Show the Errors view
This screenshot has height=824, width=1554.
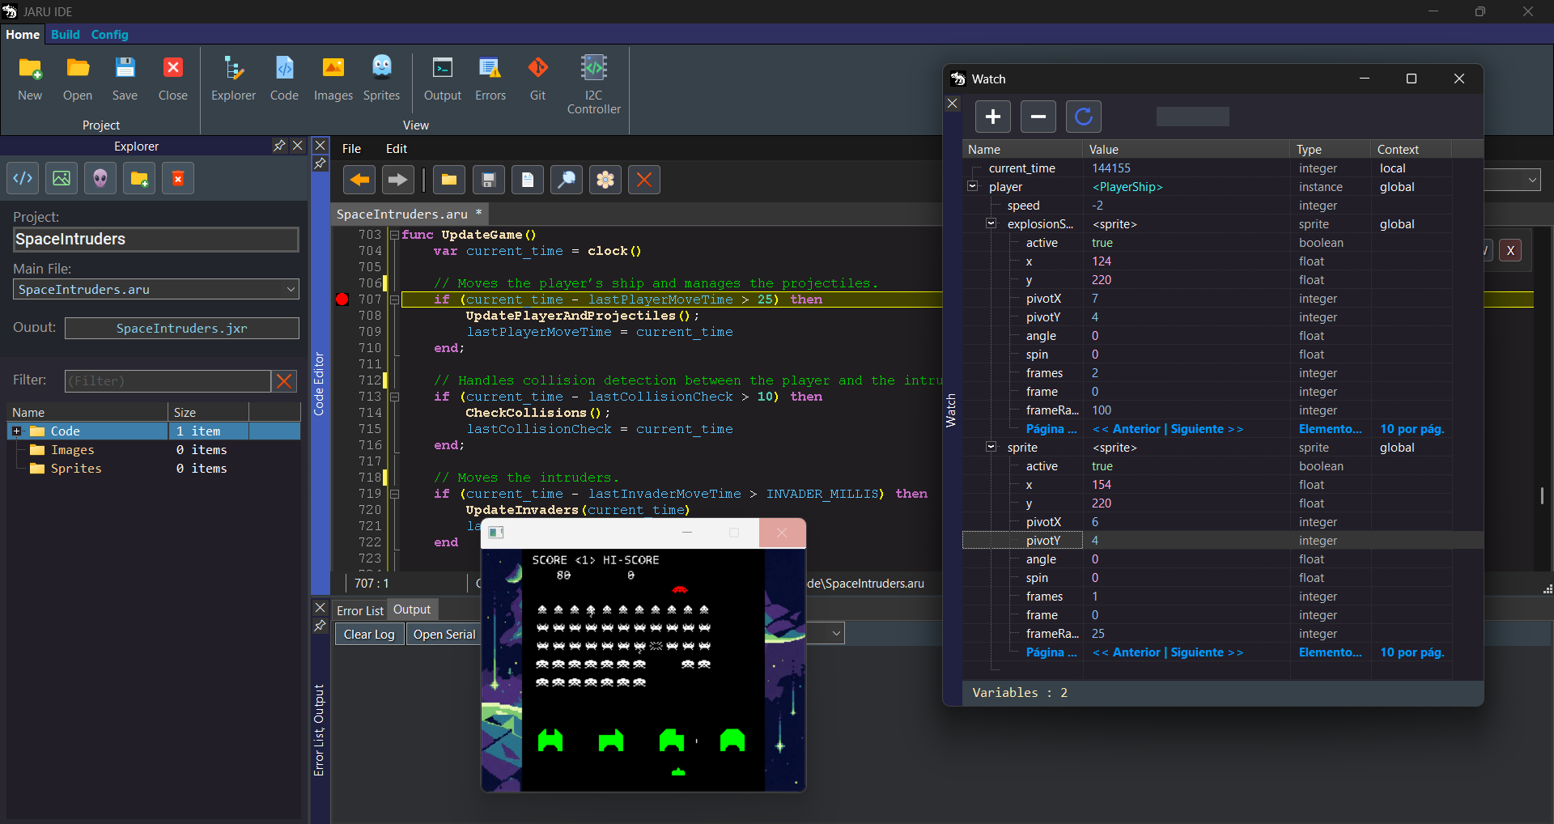490,77
